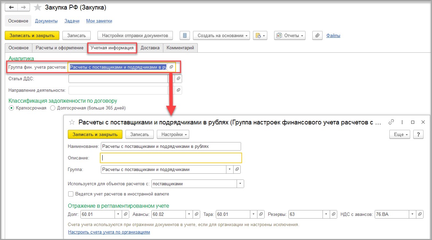Open the Долг 60.01 account element
The image size is (432, 240).
pos(126,214)
